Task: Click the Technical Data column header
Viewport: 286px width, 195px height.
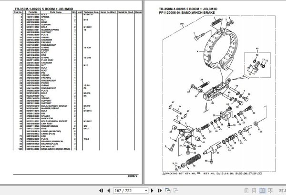Action: (x=91, y=12)
